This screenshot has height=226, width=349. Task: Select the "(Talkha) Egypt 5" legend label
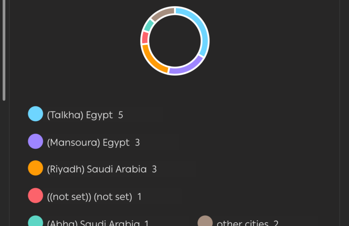85,115
